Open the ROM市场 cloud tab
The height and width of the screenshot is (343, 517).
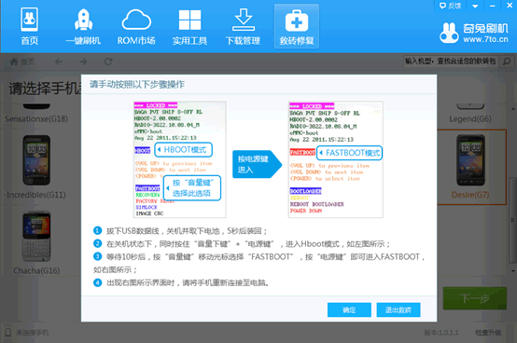point(136,26)
